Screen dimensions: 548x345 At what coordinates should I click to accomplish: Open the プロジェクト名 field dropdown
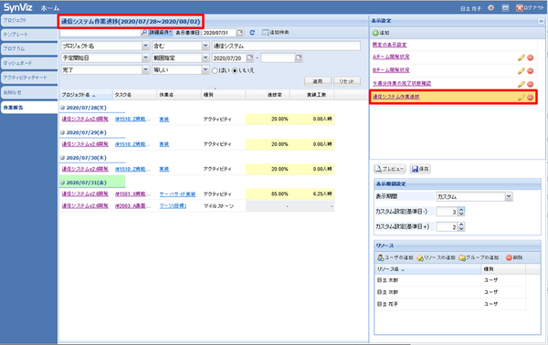(x=145, y=46)
